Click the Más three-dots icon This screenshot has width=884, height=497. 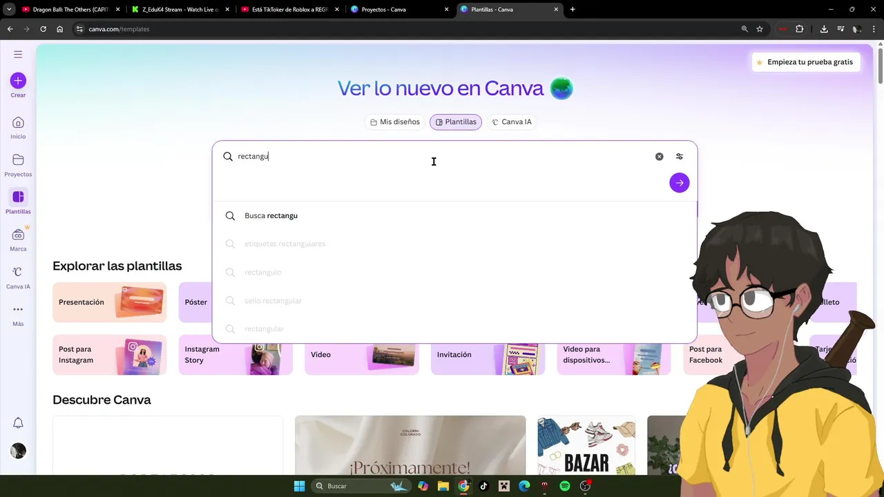[x=18, y=309]
